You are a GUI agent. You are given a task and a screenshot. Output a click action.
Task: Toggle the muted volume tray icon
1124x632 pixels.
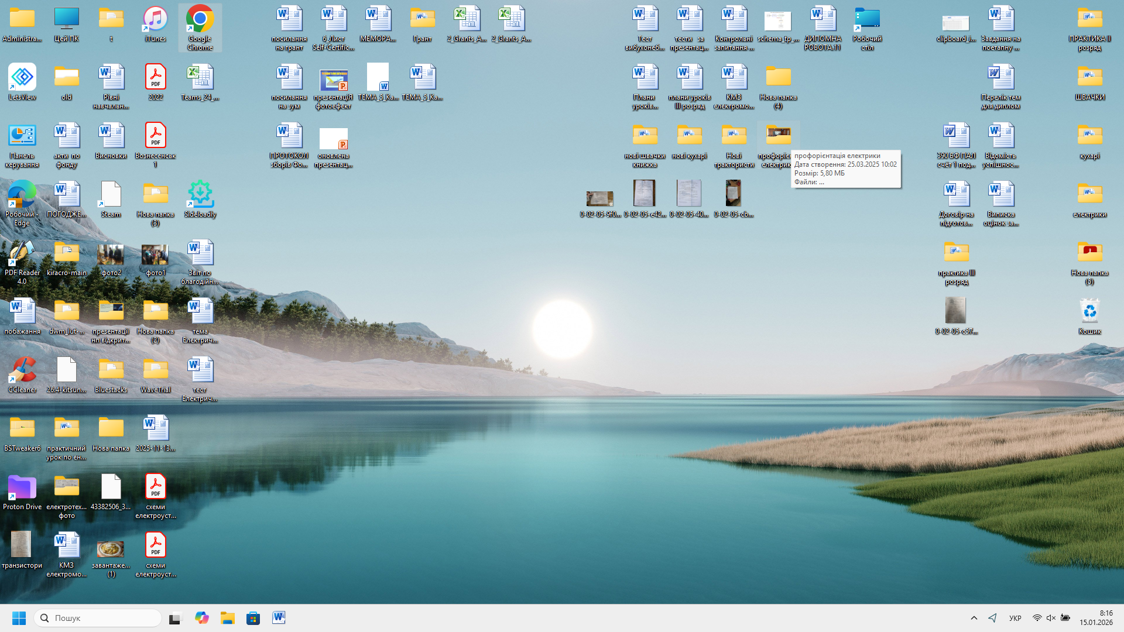click(x=1051, y=618)
